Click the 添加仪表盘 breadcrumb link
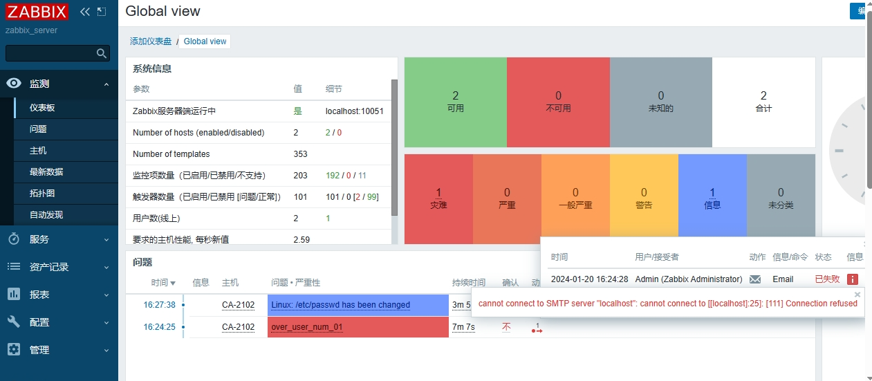This screenshot has width=872, height=381. (x=151, y=41)
